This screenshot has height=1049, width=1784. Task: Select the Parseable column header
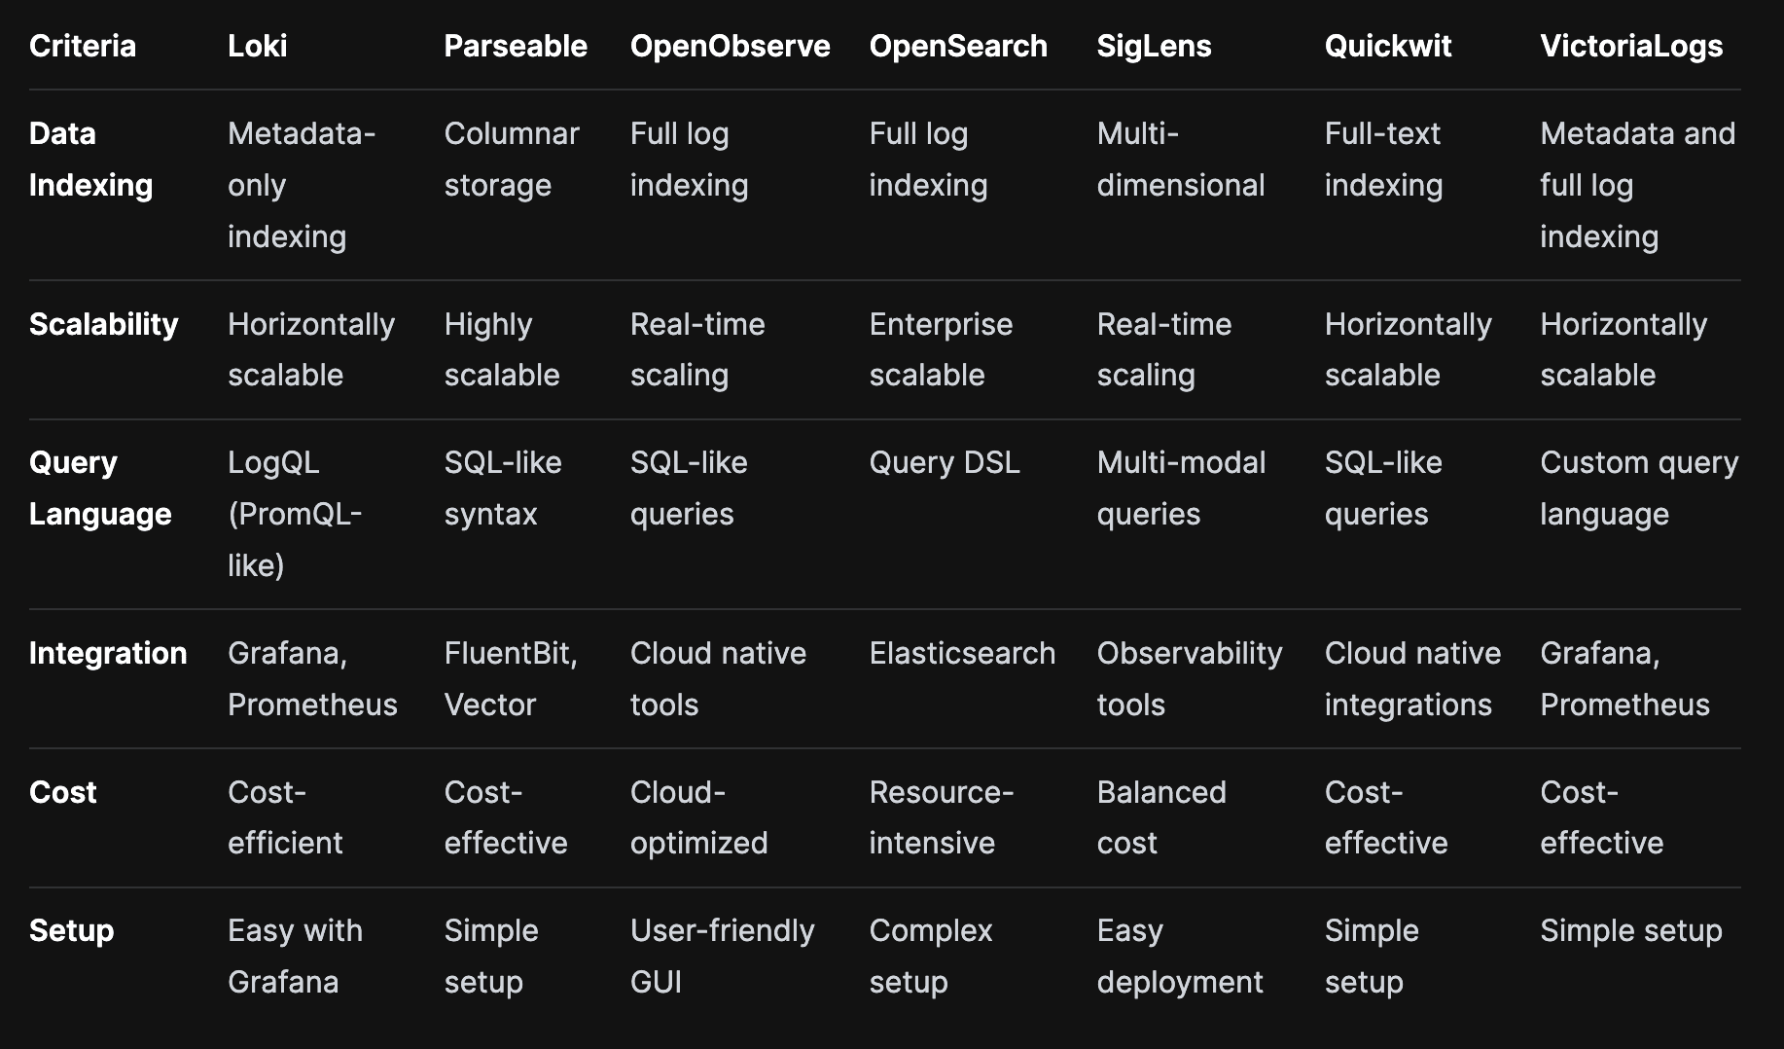pyautogui.click(x=516, y=46)
